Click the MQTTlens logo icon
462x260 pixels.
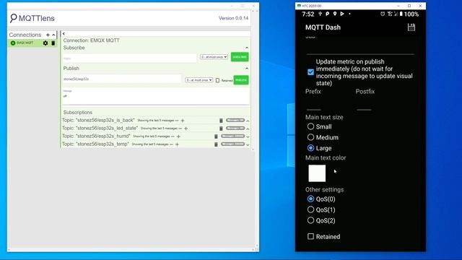13,18
